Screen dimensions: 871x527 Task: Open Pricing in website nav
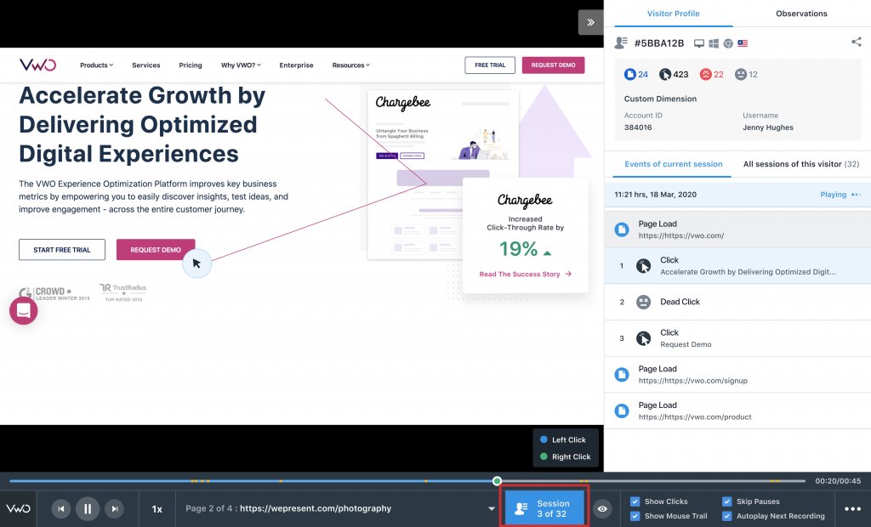191,65
